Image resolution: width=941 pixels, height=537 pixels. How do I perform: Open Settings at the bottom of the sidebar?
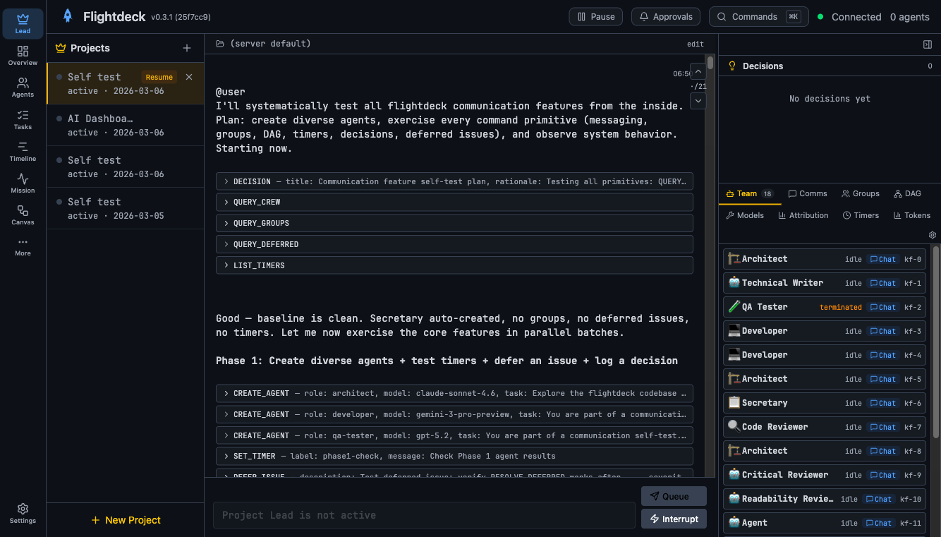click(x=23, y=513)
